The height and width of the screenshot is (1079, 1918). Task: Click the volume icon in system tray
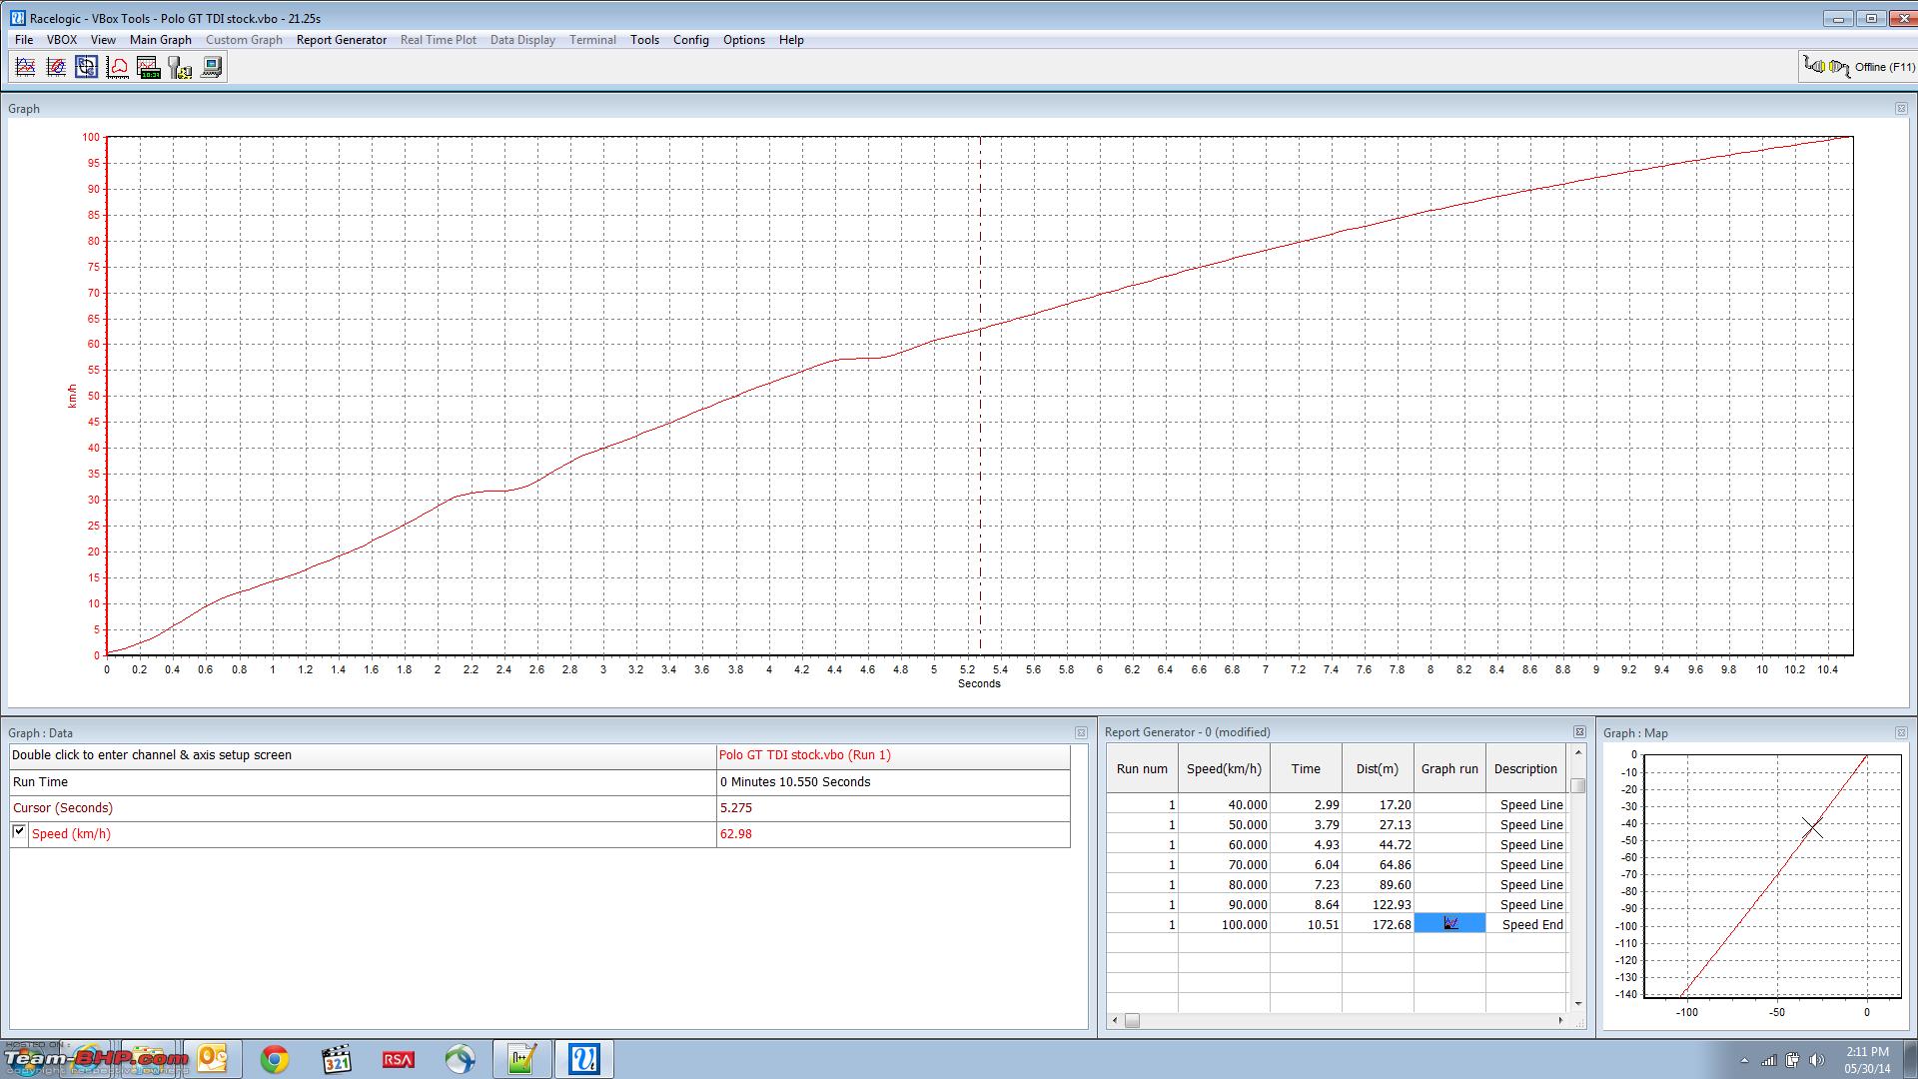1817,1060
